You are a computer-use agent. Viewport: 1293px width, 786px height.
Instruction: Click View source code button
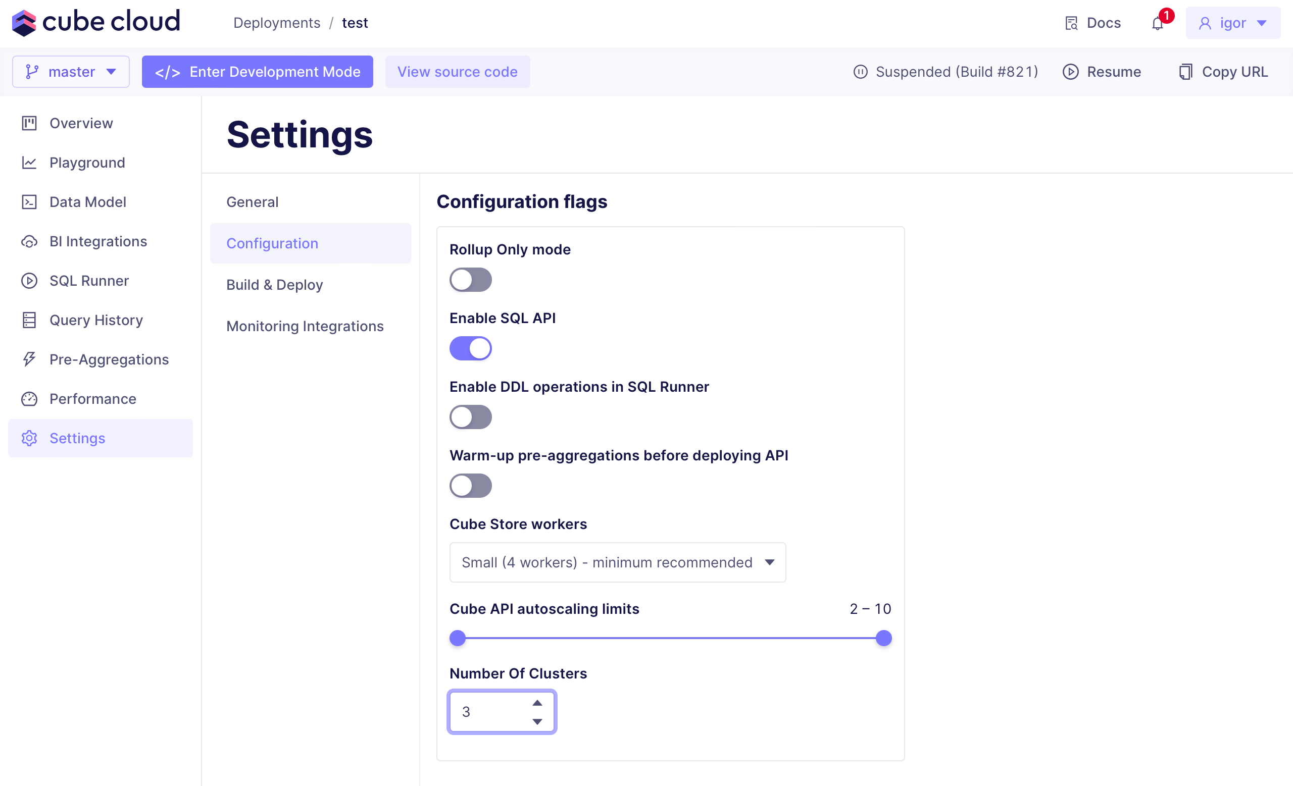(457, 71)
